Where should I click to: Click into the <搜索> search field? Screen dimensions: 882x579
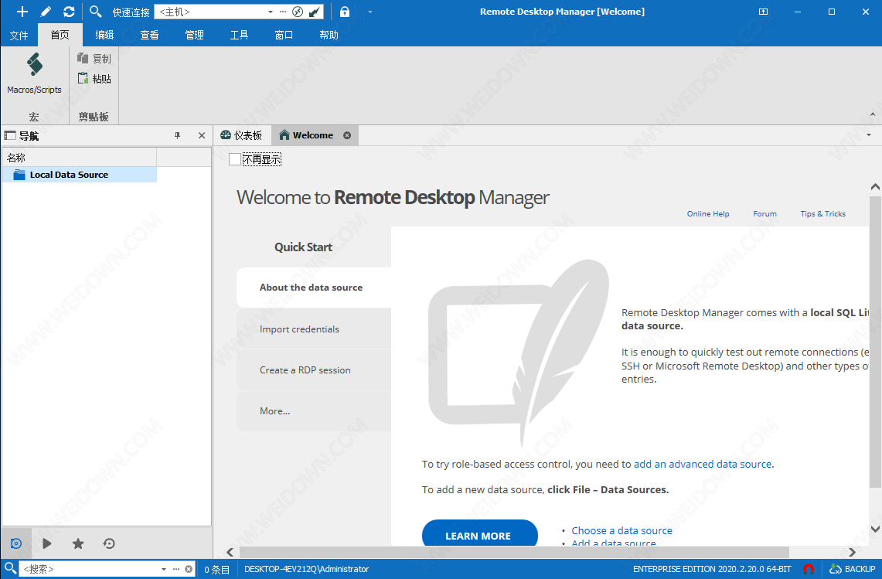90,570
